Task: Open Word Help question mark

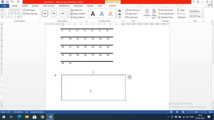Action: 193,2
